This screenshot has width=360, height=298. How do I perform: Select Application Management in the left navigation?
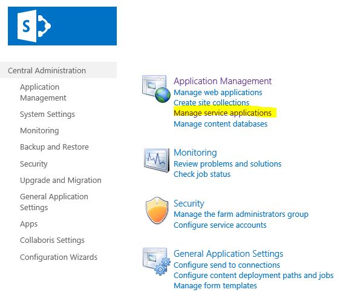coord(43,92)
